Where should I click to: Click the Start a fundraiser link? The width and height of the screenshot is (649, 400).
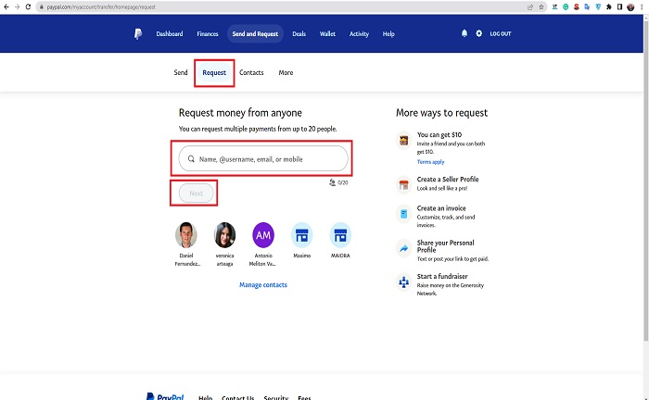point(442,276)
